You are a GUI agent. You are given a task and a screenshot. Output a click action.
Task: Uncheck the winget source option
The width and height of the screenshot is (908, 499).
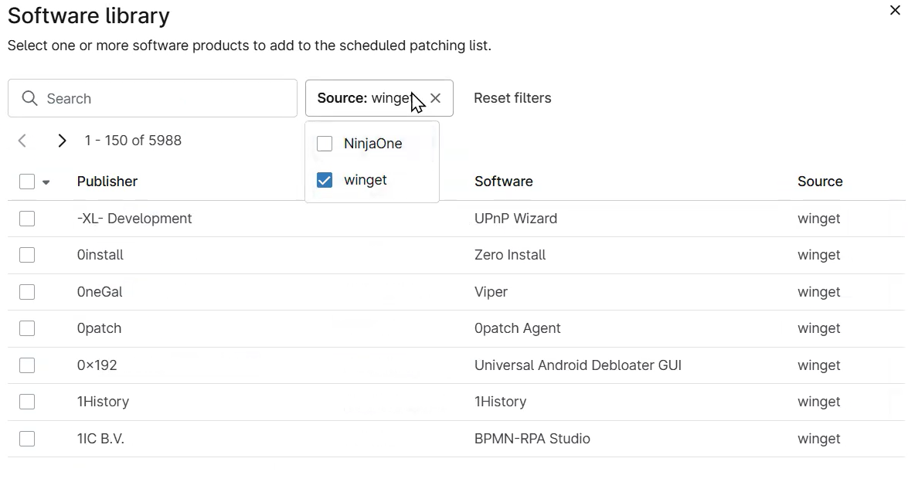tap(325, 180)
